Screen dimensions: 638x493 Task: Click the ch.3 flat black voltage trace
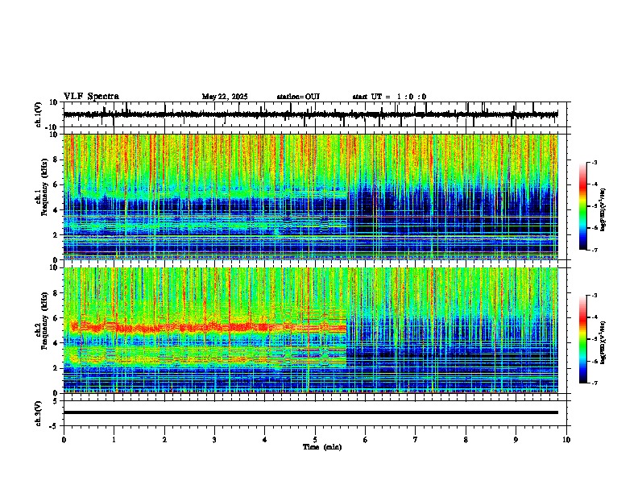(310, 412)
